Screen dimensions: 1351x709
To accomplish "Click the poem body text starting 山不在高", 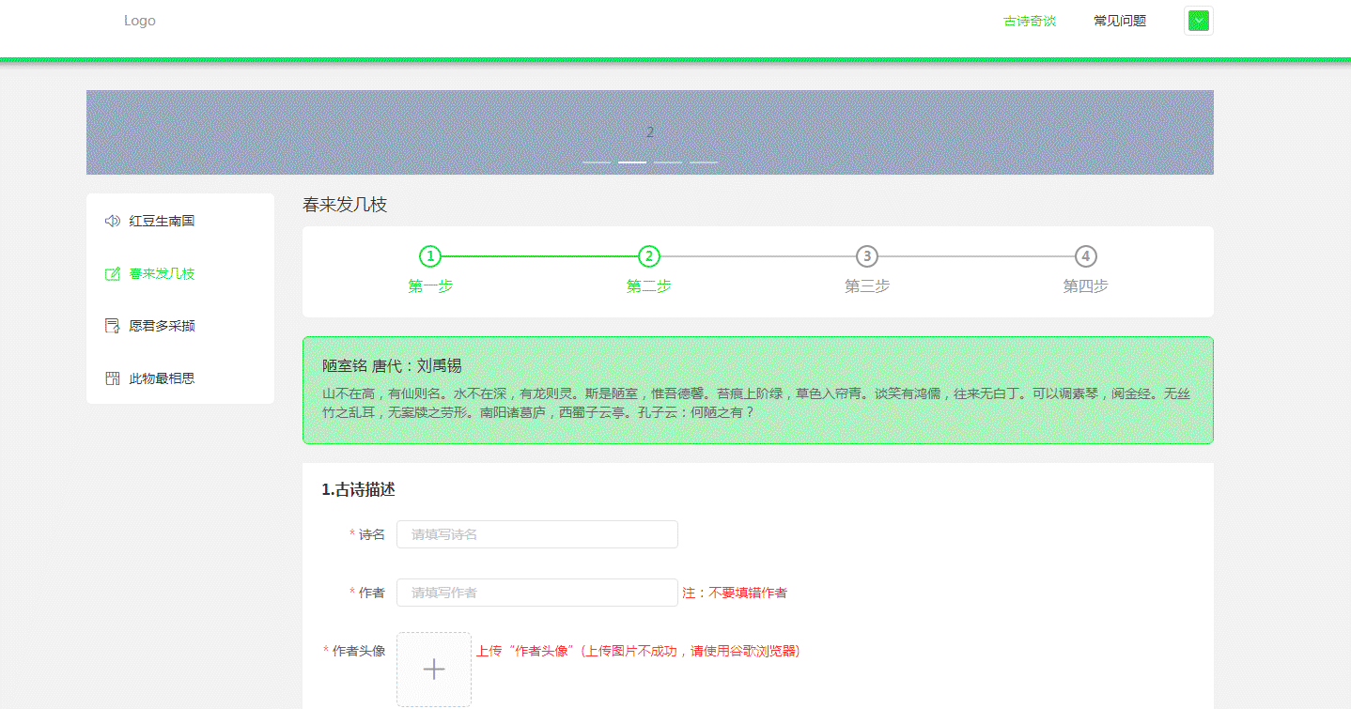I will click(756, 403).
